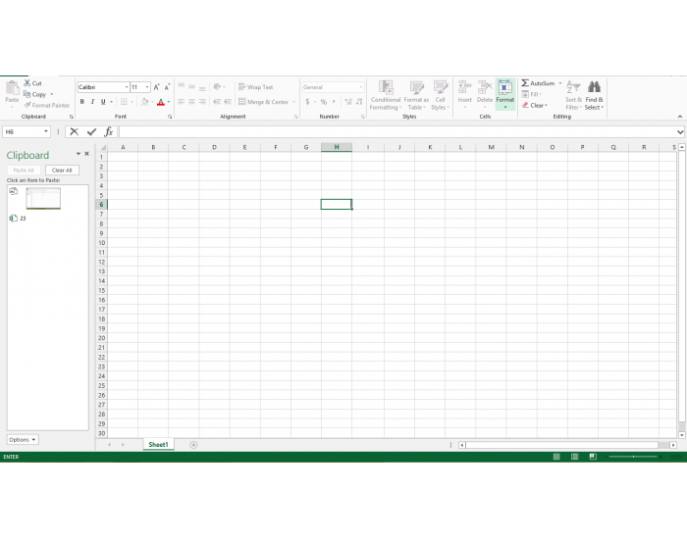
Task: Paste the clipboard item '23'
Action: click(23, 219)
